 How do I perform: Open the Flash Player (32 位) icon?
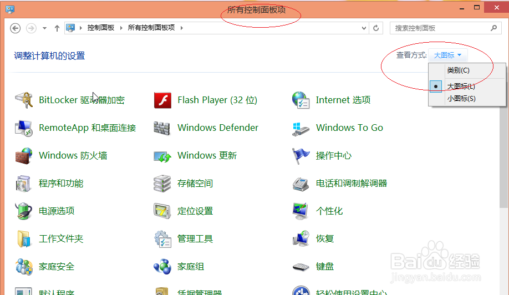tap(162, 100)
